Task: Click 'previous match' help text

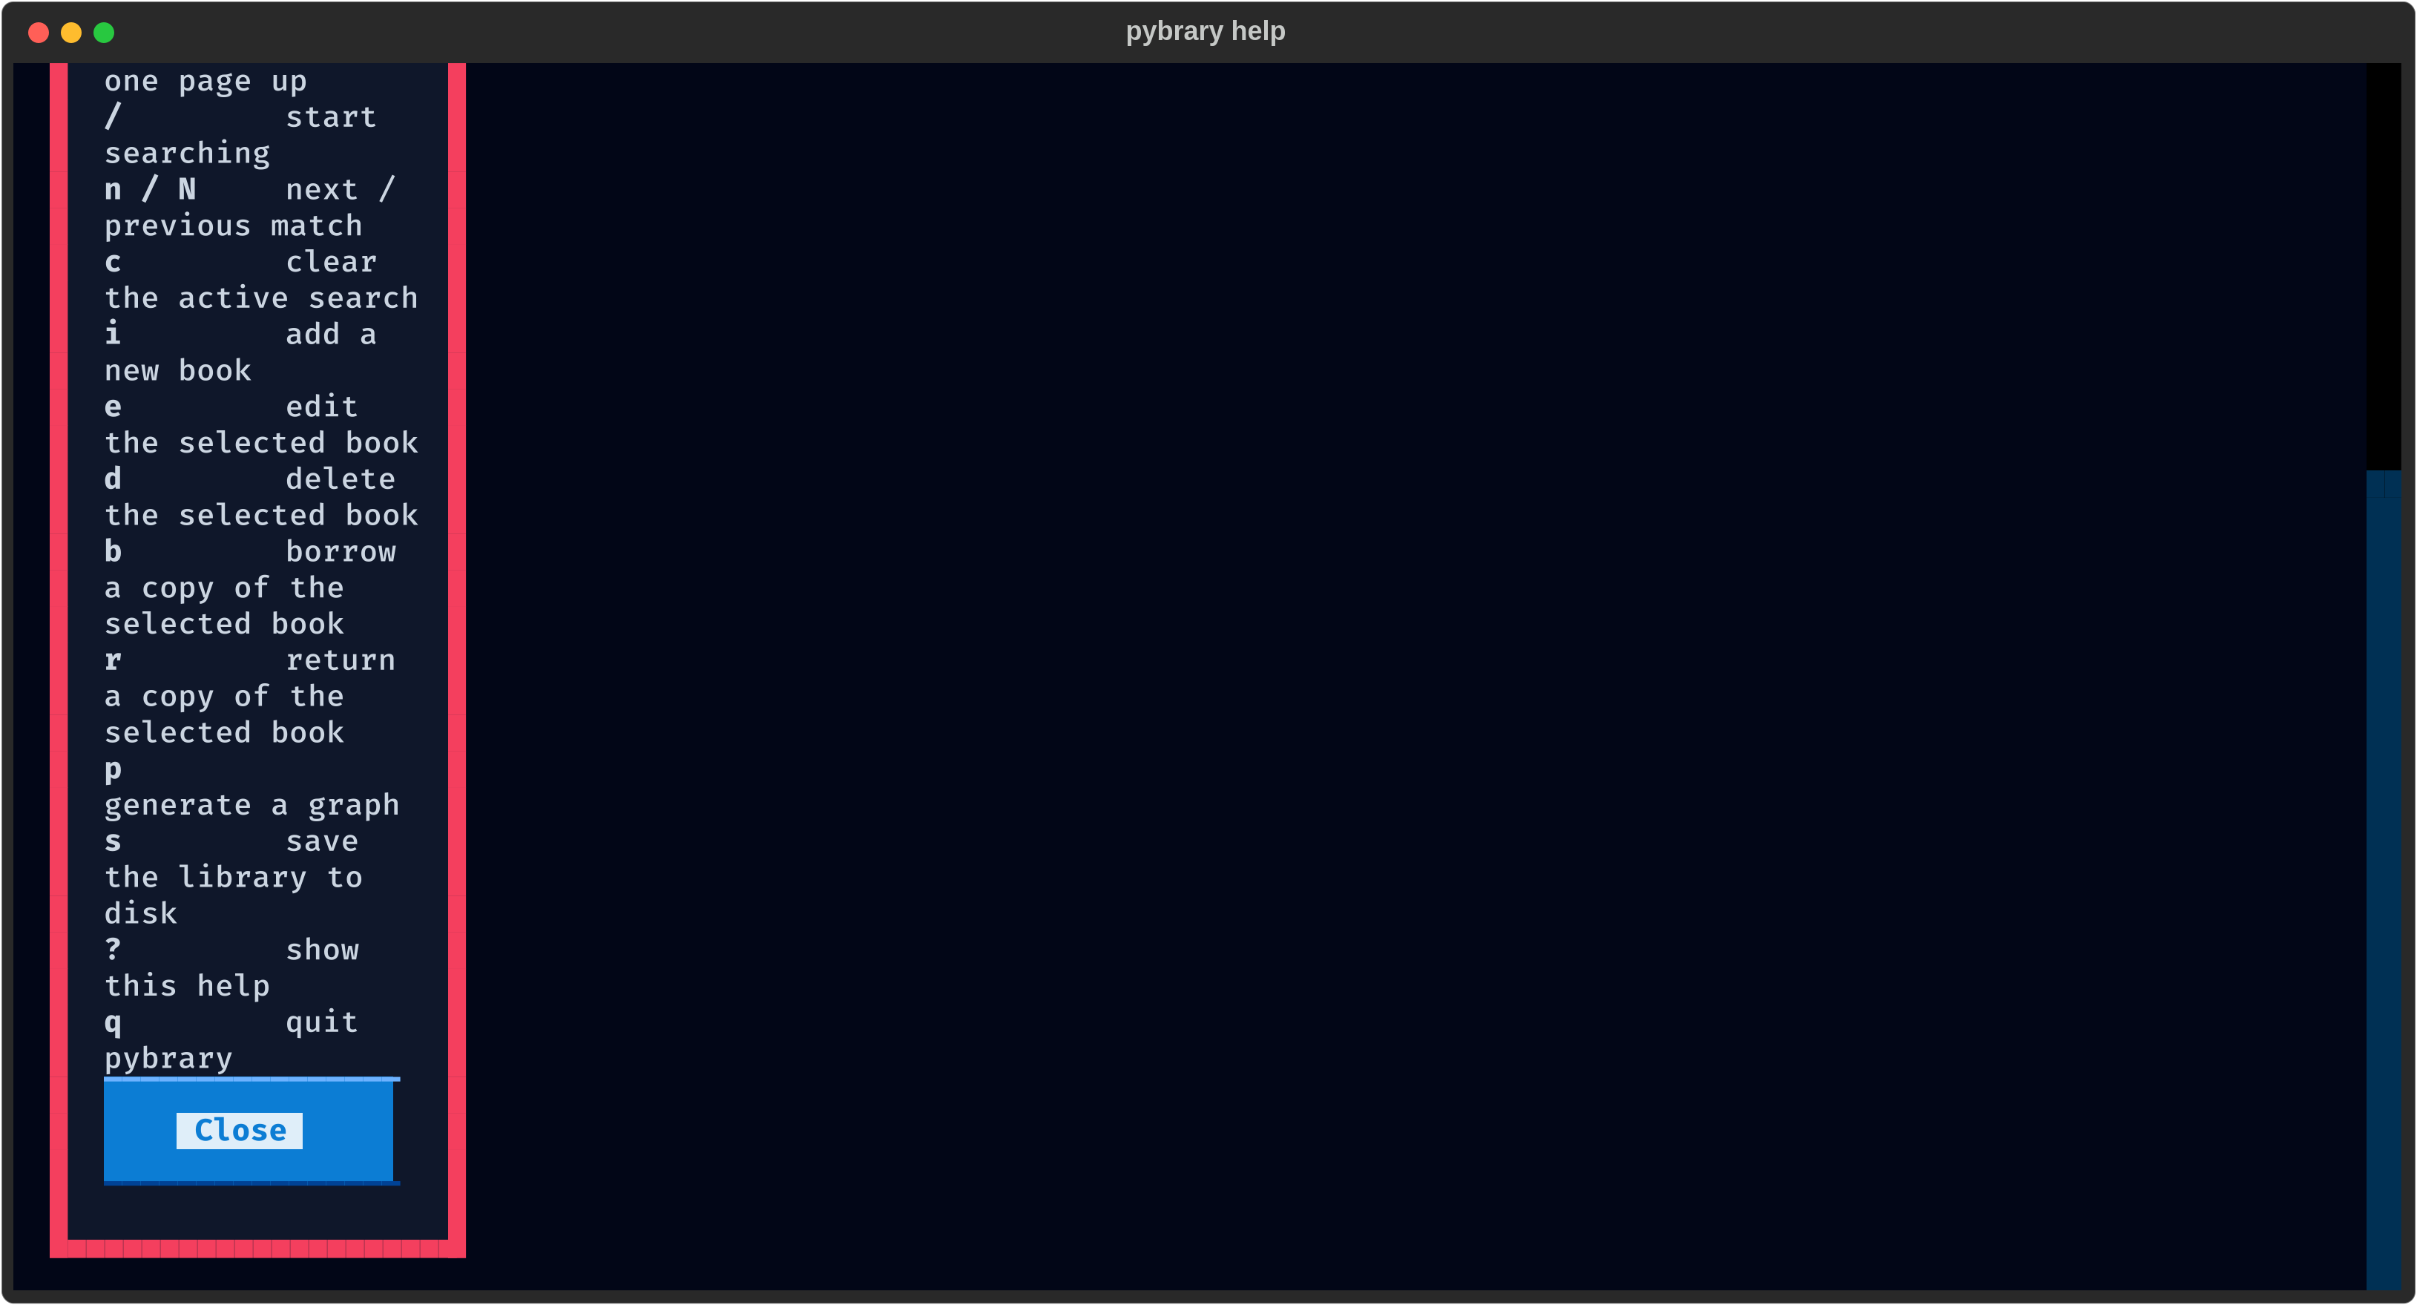Action: point(233,226)
